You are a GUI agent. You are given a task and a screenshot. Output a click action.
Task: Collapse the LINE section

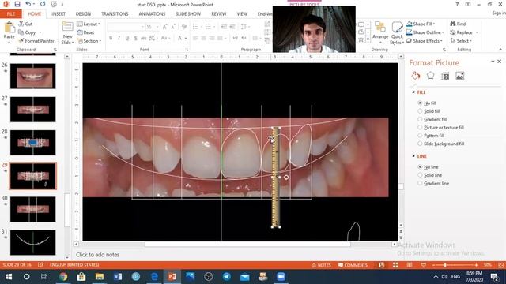pos(413,156)
